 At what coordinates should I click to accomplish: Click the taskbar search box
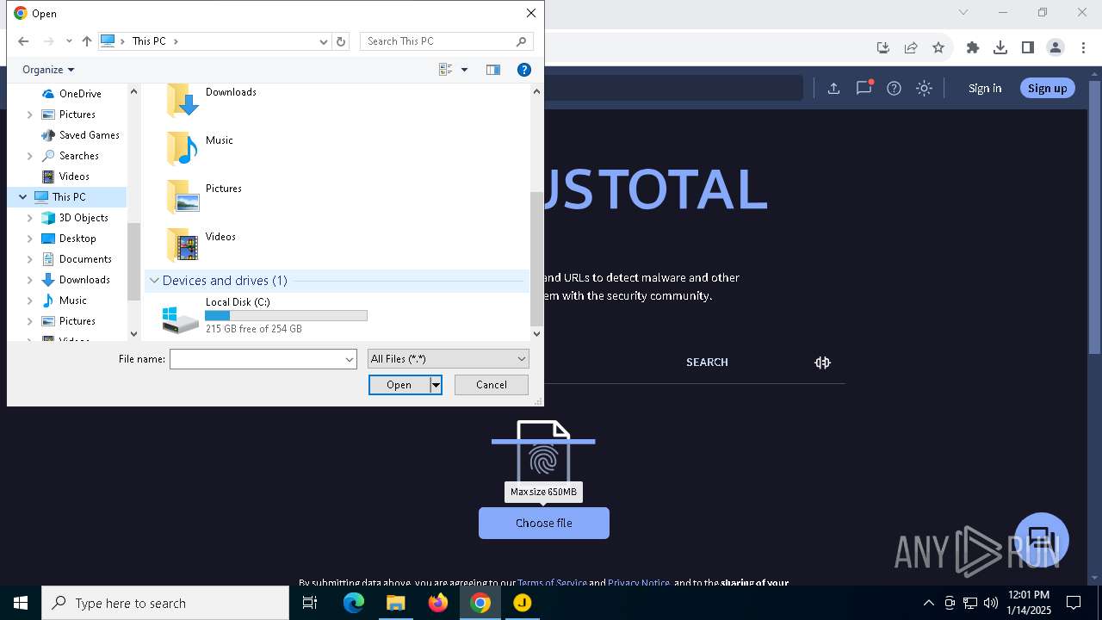click(x=165, y=603)
